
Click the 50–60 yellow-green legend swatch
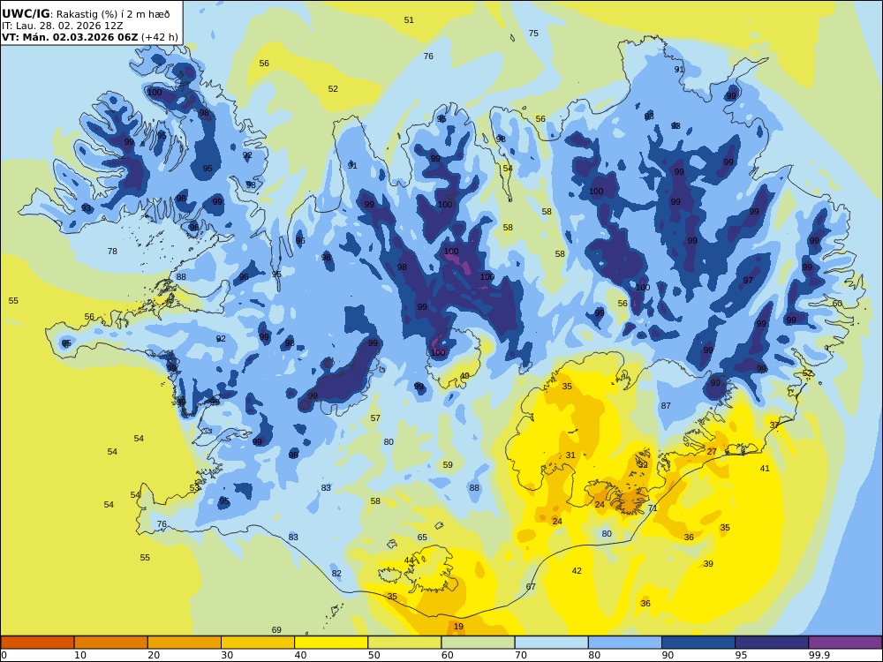pyautogui.click(x=404, y=643)
